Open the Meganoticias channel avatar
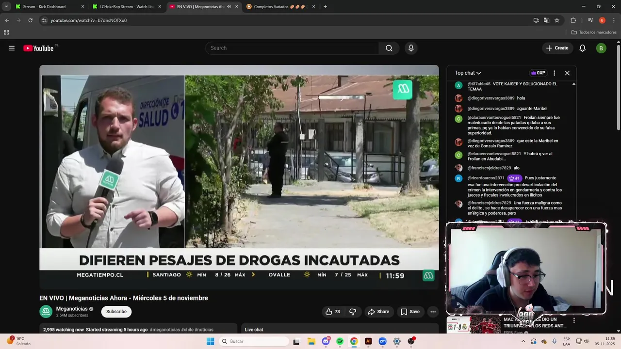Viewport: 621px width, 349px height. 46,312
